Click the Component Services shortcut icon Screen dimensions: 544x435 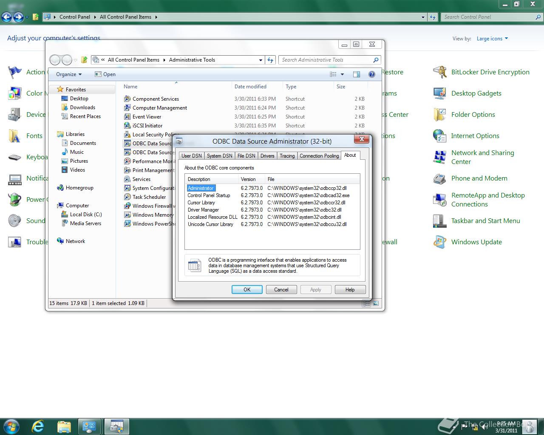[x=127, y=99]
